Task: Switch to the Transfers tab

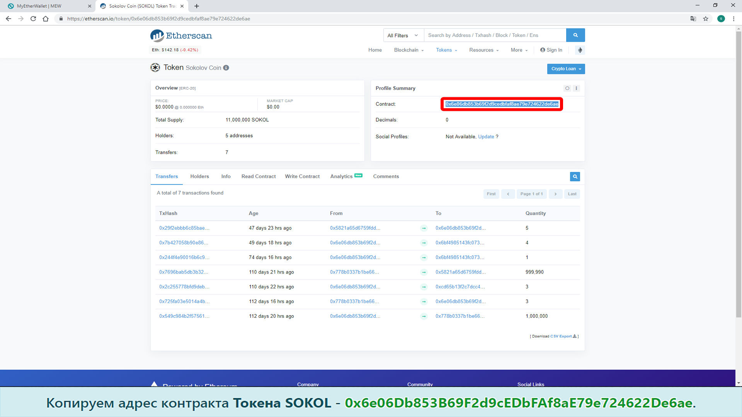Action: click(167, 176)
